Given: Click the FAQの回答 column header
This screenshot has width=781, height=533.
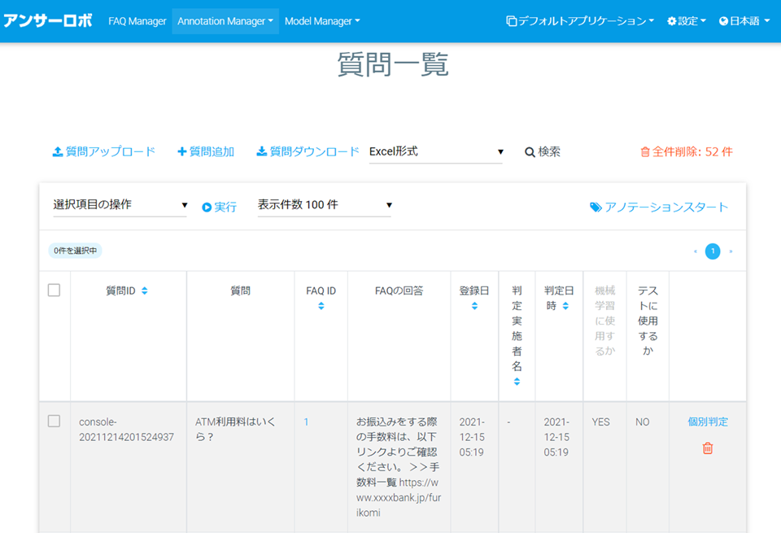Looking at the screenshot, I should [x=399, y=291].
